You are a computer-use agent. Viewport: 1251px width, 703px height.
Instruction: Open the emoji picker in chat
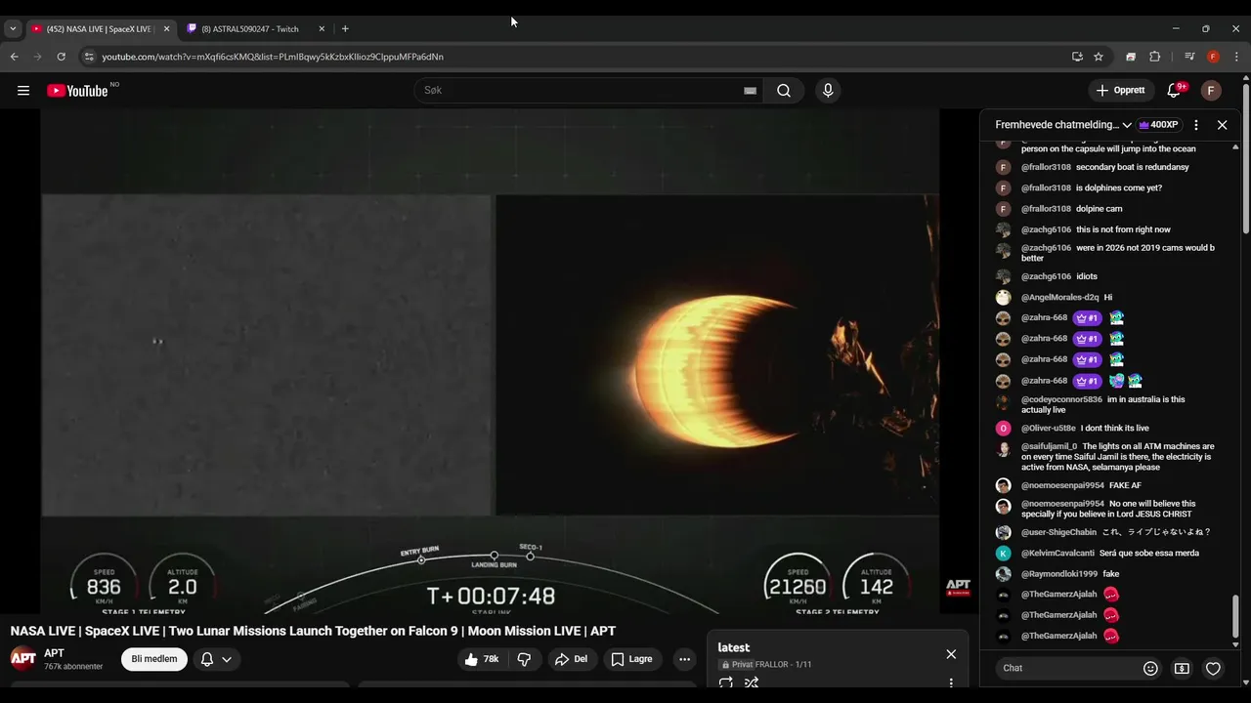(x=1150, y=669)
